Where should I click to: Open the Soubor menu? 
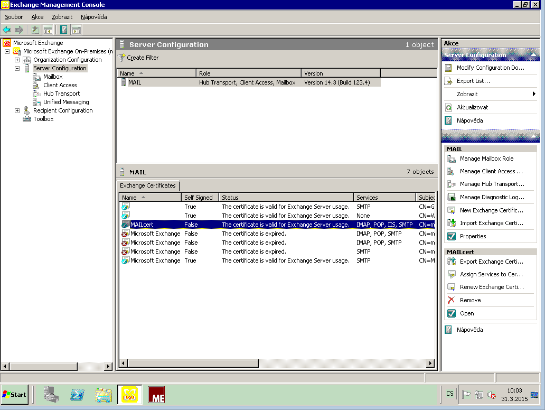[x=14, y=17]
